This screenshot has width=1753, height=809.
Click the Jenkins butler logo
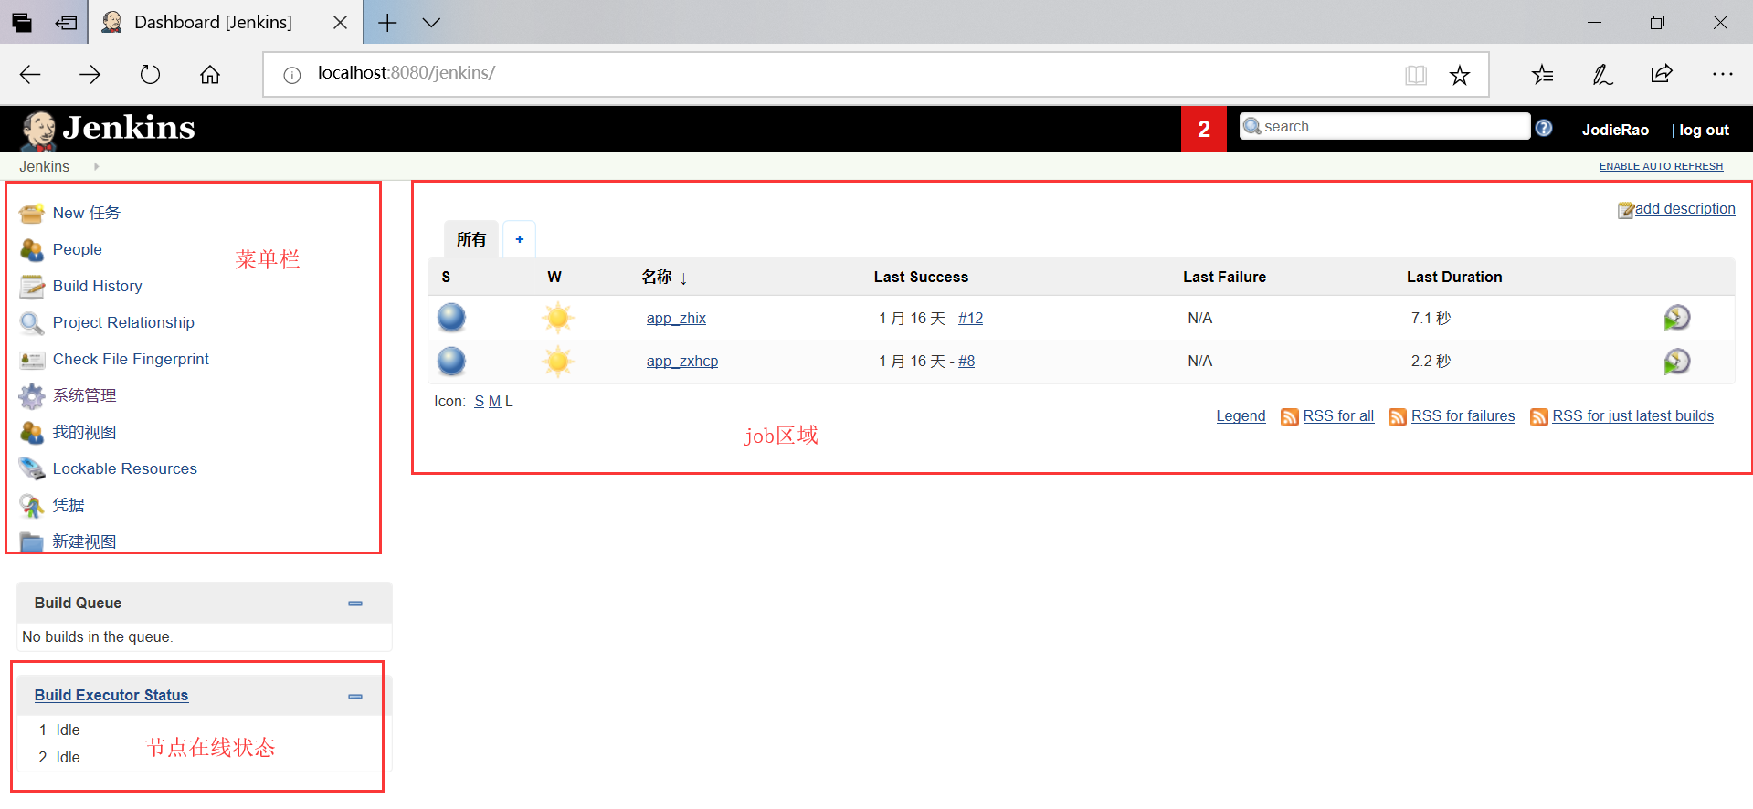pyautogui.click(x=38, y=130)
